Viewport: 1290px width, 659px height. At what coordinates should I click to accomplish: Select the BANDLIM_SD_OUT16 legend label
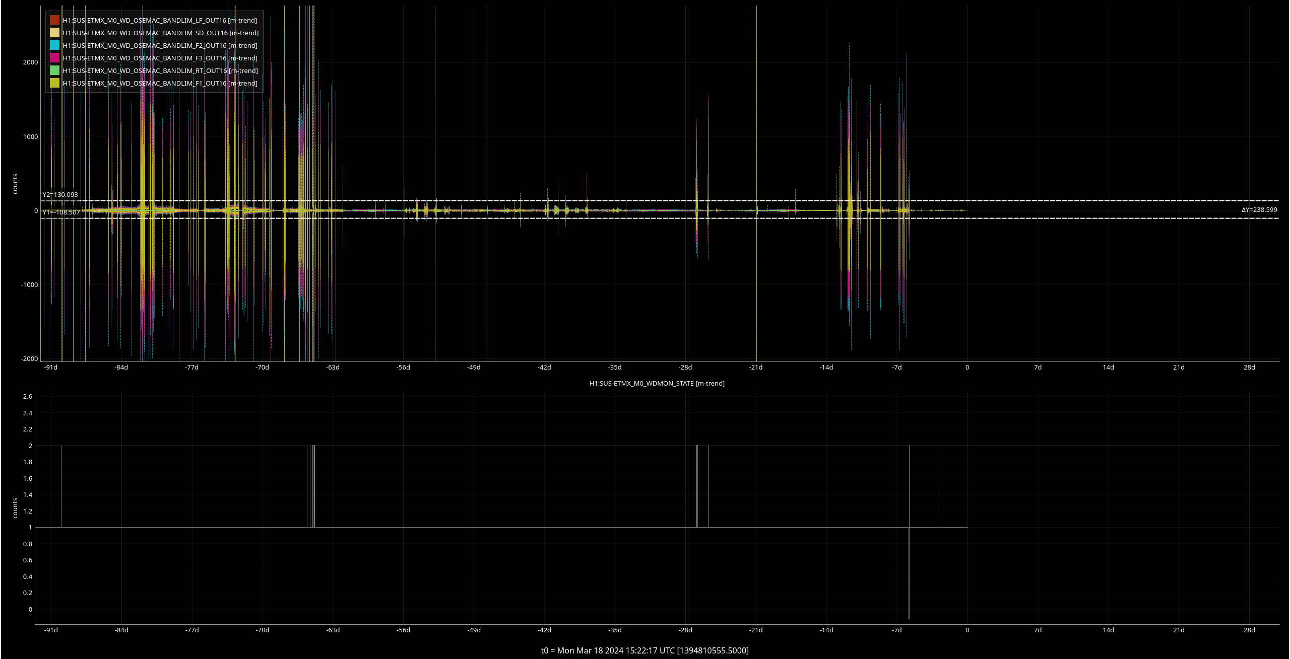(x=160, y=33)
